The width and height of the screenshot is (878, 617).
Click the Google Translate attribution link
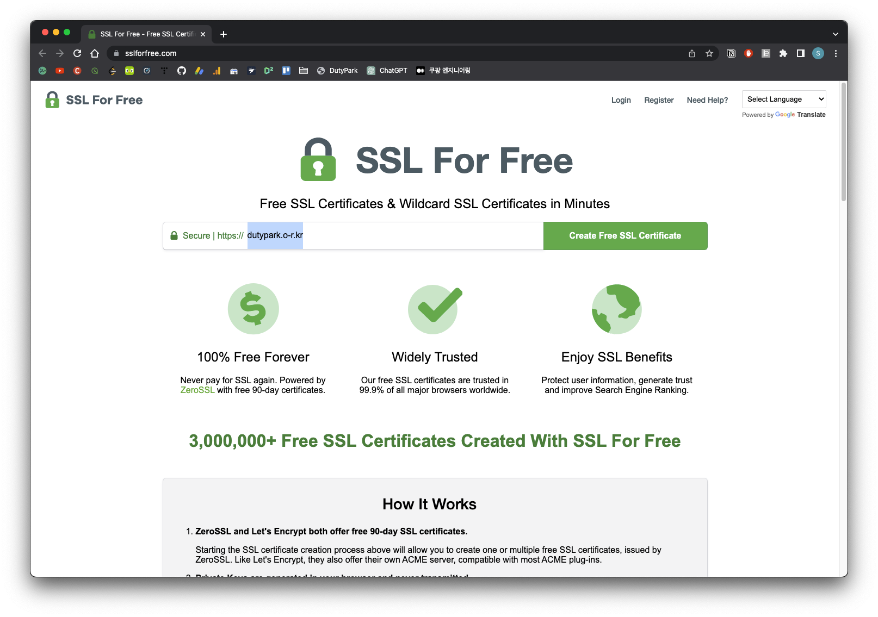click(x=800, y=115)
